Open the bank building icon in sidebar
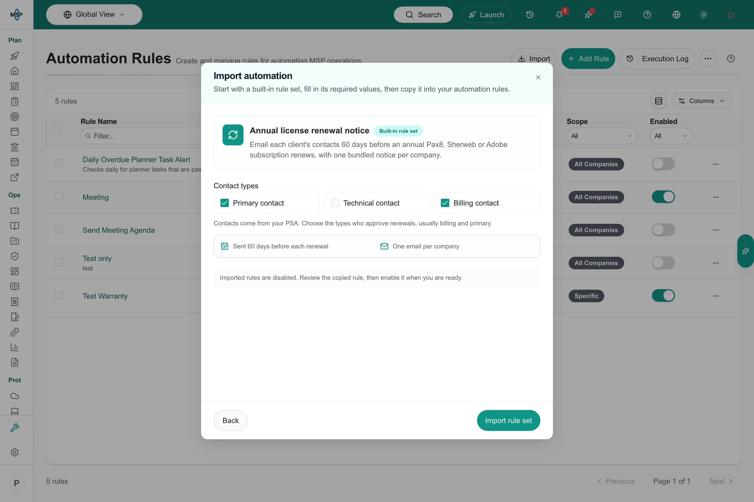The image size is (754, 502). [15, 147]
